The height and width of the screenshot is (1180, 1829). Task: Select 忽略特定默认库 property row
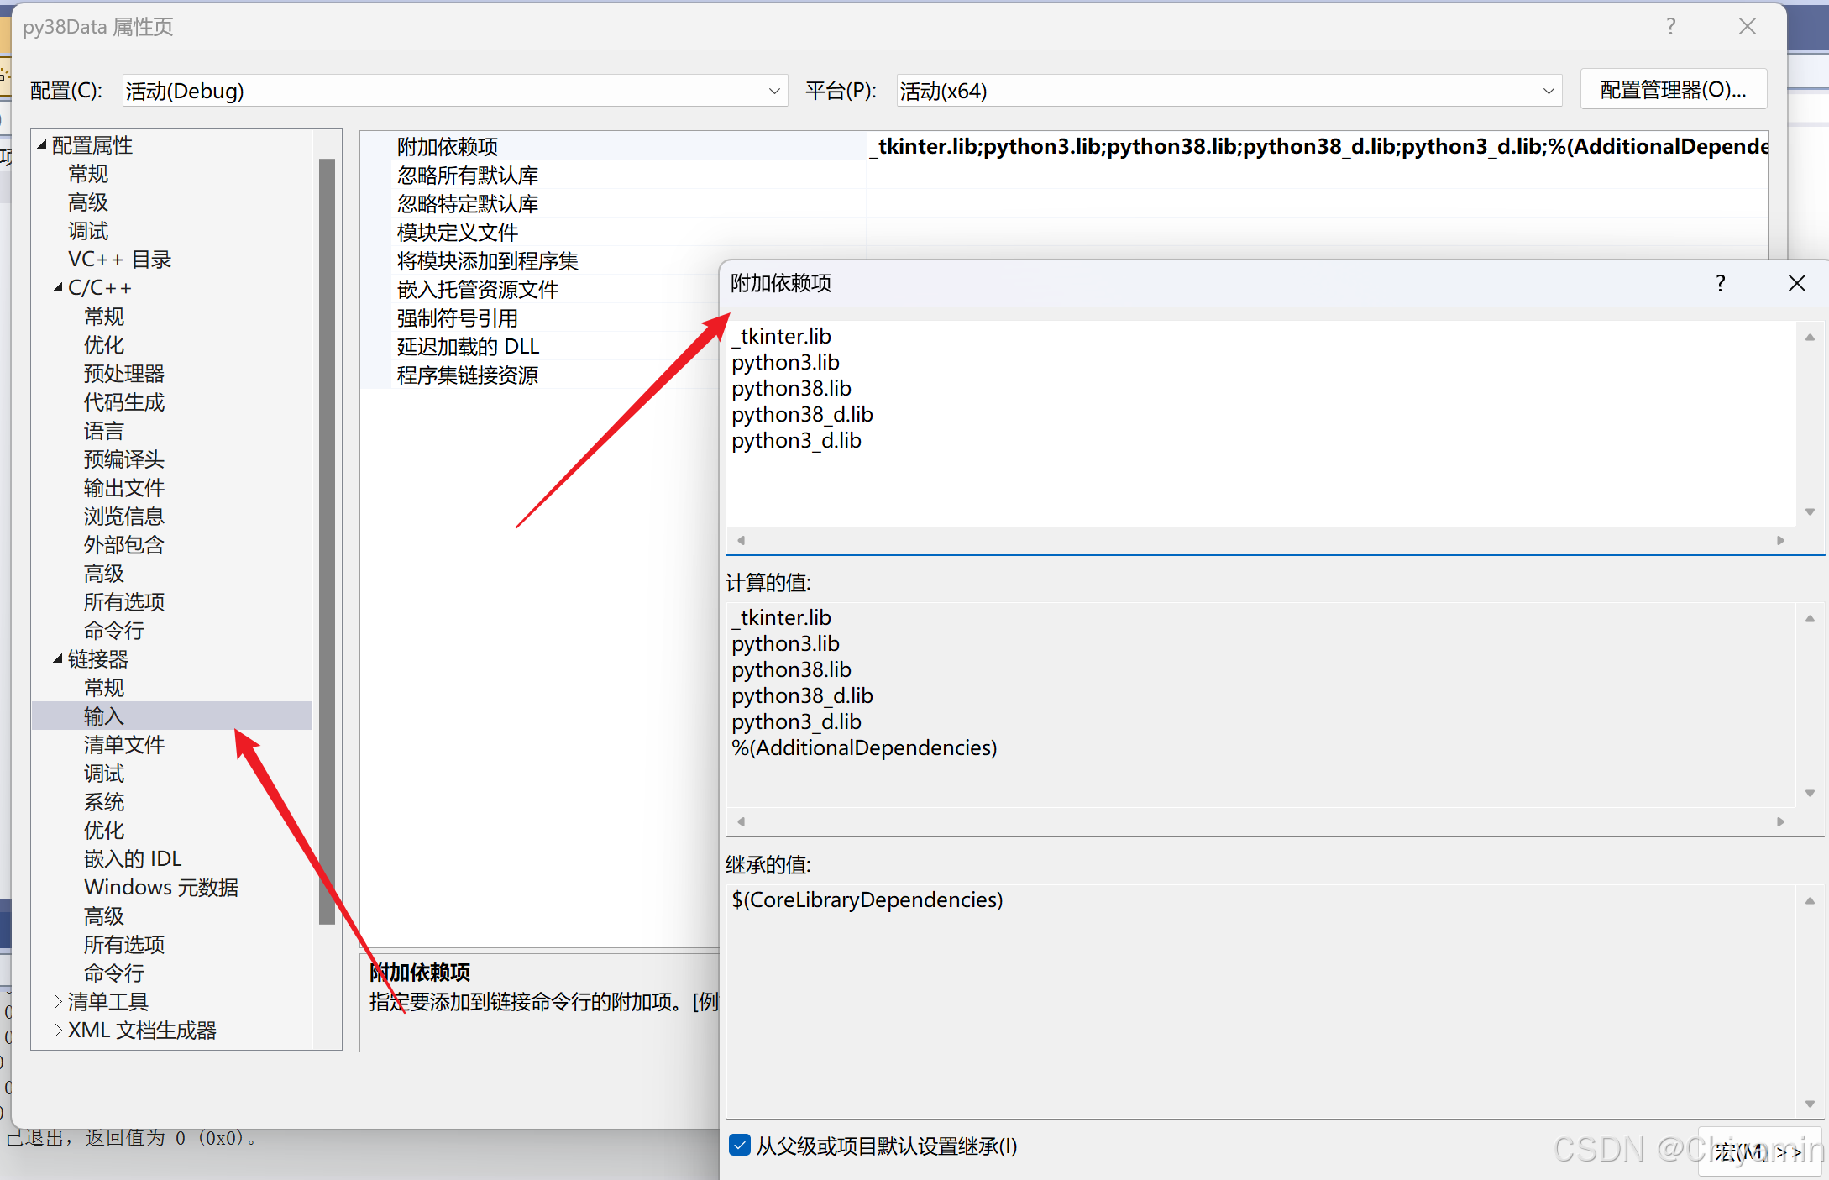coord(467,204)
